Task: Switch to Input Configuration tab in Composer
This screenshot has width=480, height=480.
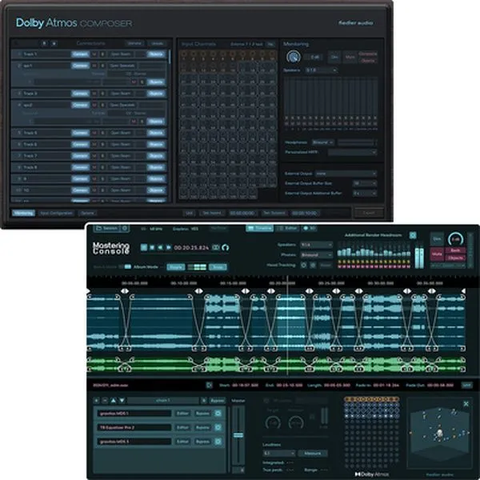Action: (56, 213)
